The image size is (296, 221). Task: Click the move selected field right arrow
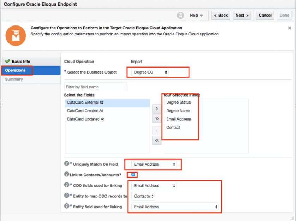click(157, 109)
